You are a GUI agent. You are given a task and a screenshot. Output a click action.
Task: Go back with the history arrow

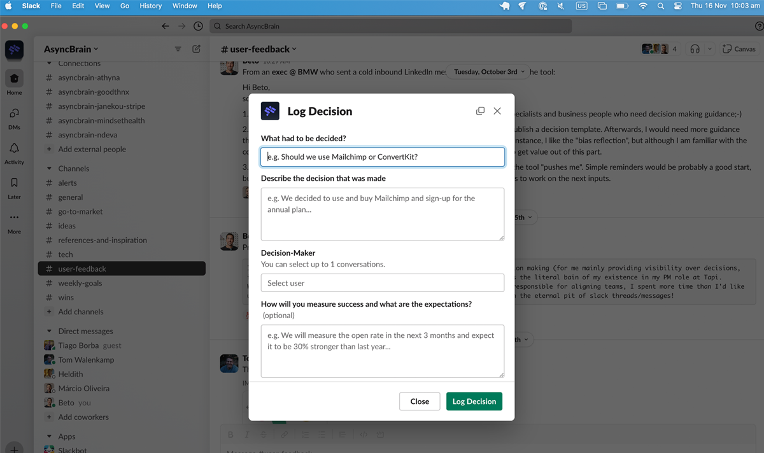(x=166, y=26)
